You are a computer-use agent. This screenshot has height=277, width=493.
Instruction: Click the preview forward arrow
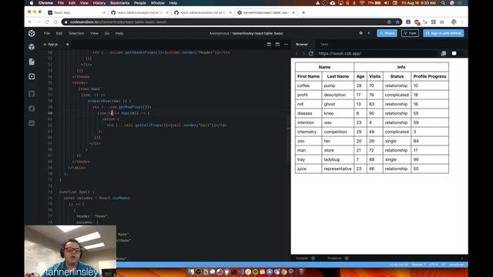[x=304, y=53]
